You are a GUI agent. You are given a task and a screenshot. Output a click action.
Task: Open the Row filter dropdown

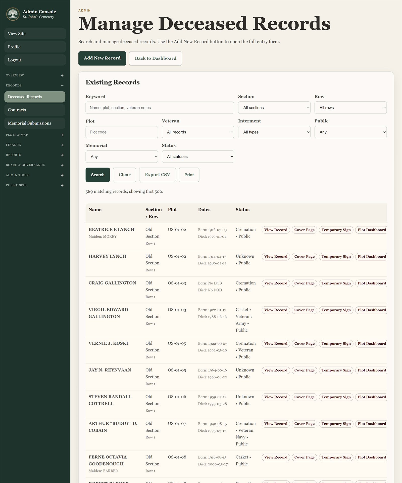(350, 108)
